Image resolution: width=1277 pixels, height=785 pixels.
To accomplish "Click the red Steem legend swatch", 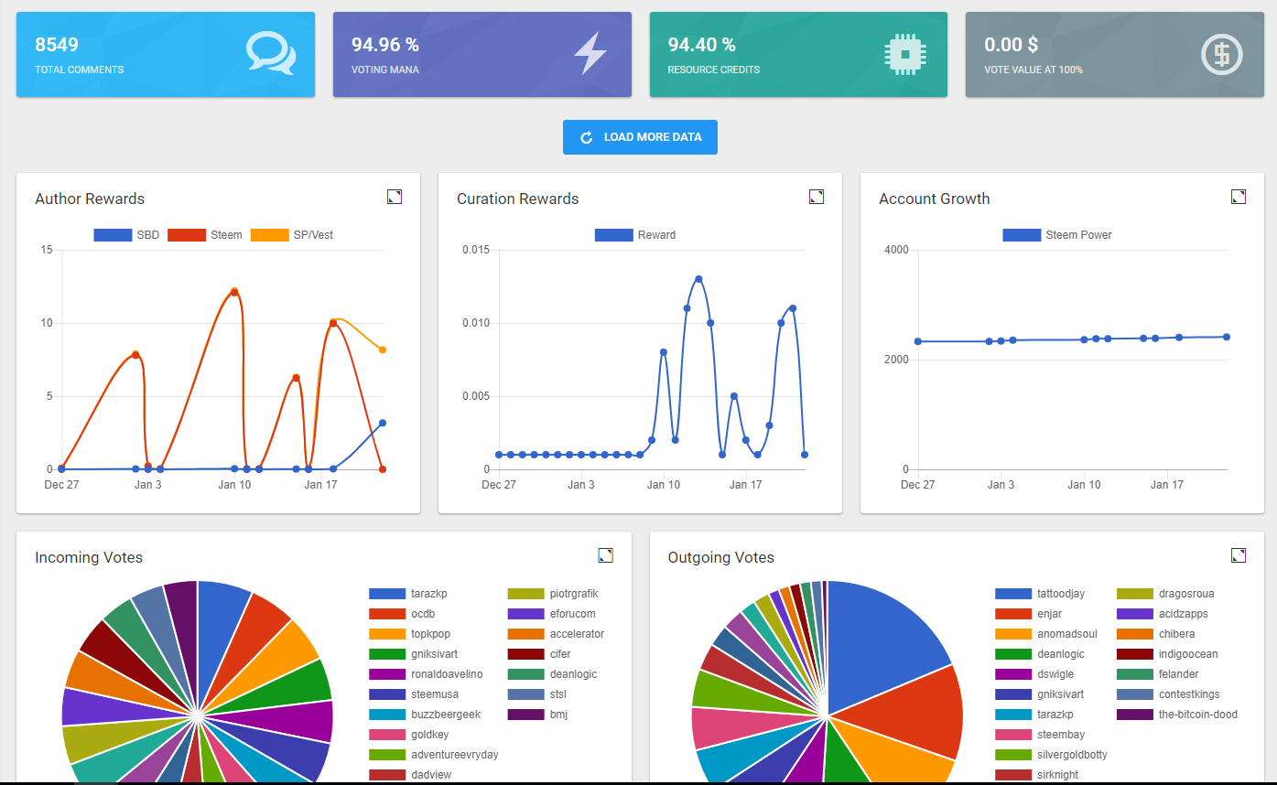I will 187,235.
